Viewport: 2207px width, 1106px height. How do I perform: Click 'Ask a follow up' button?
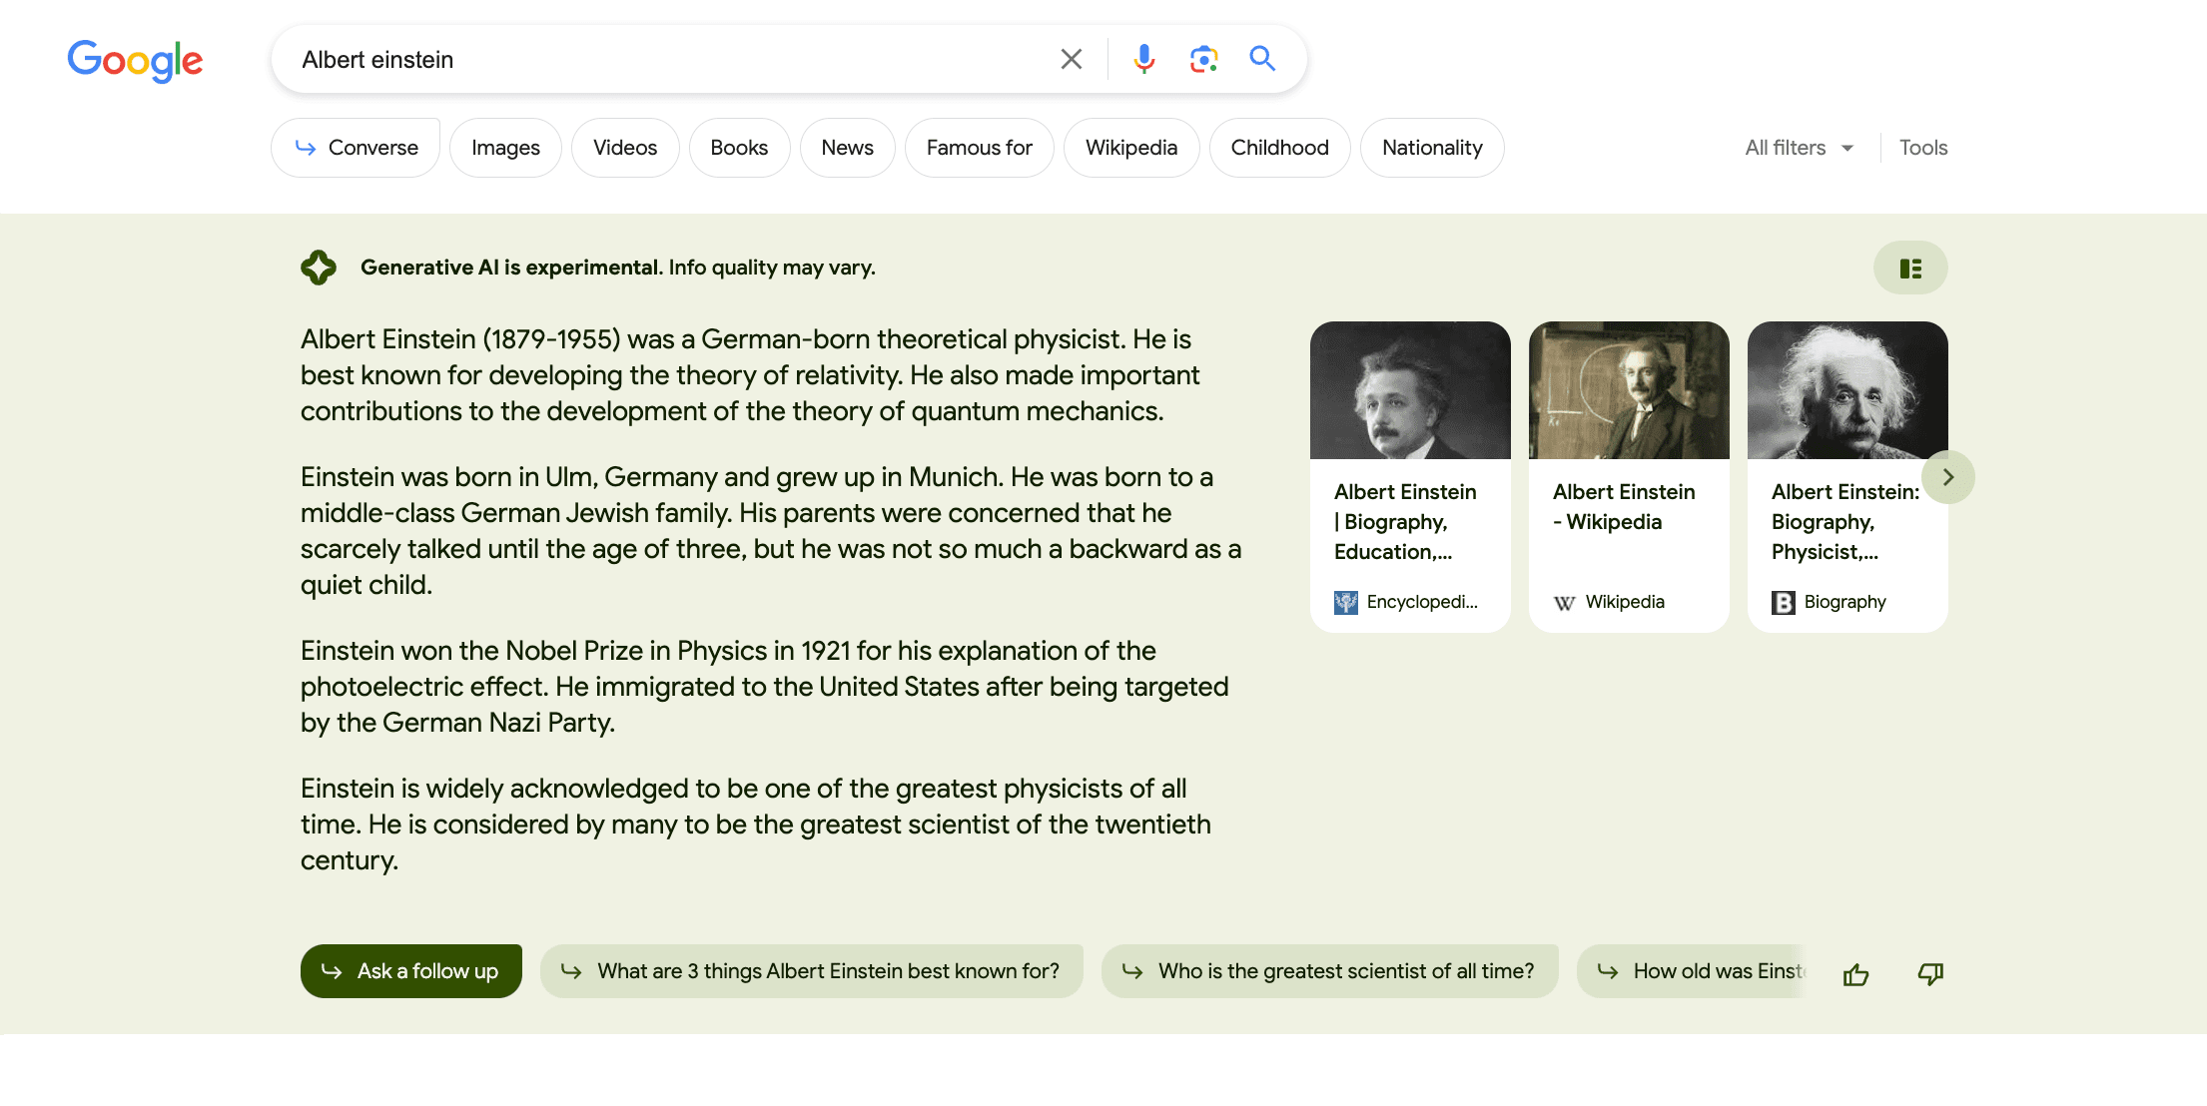411,971
